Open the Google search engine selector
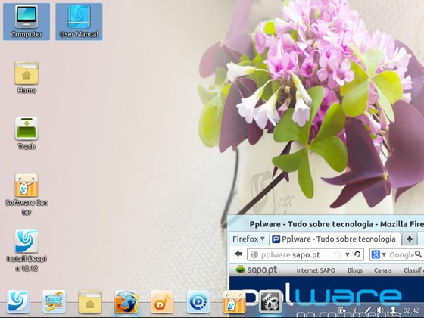424x318 pixels. coord(378,254)
